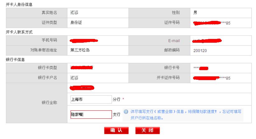Focus the 分行 input containing 上海市
Screen dimensions: 256x139
click(x=90, y=99)
